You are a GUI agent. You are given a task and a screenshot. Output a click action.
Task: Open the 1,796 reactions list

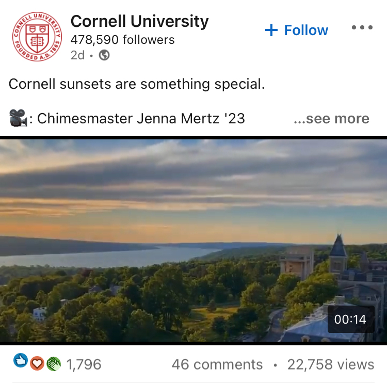coord(84,364)
